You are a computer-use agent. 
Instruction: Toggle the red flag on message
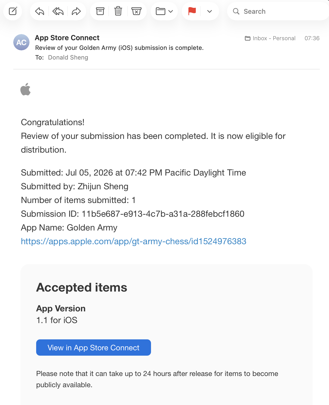192,11
